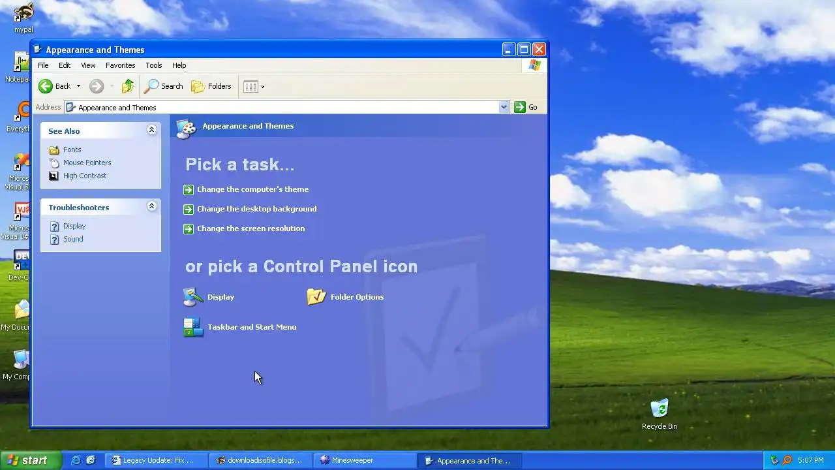Viewport: 835px width, 470px height.
Task: Open the Taskbar and Start Menu icon
Action: 193,327
